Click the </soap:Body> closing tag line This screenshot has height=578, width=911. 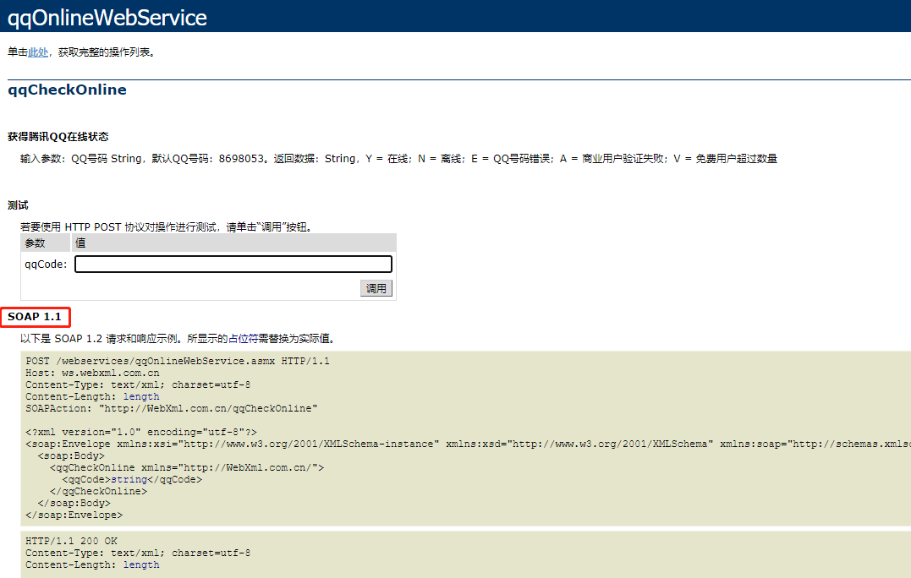click(x=74, y=503)
